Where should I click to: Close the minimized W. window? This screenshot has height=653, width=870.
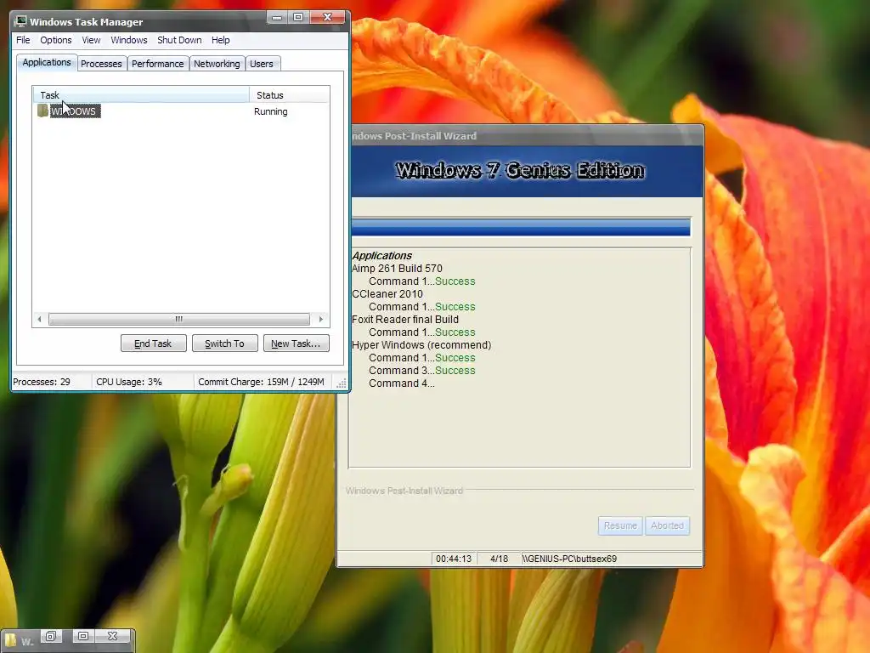click(x=113, y=636)
